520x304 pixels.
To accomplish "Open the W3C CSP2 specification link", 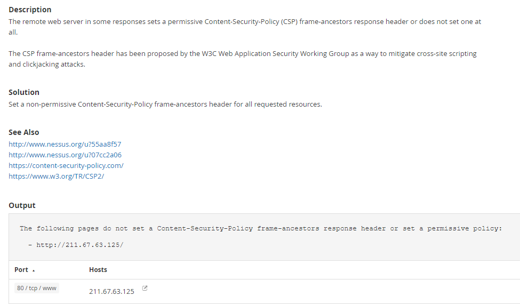I will (x=56, y=176).
